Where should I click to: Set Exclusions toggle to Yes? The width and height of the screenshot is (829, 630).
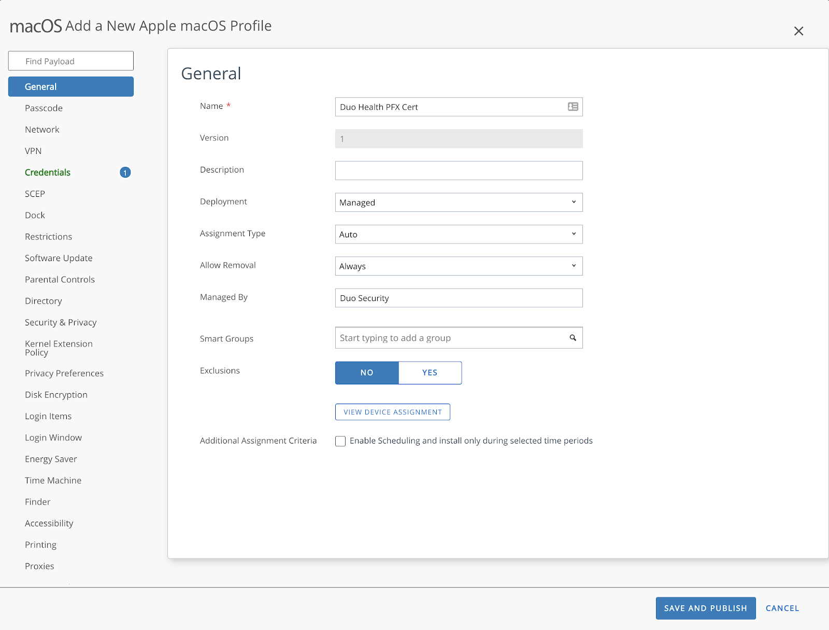coord(430,373)
